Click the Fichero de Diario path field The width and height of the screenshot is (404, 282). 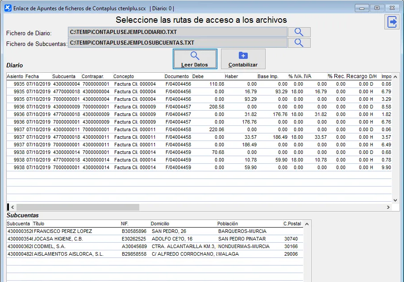click(177, 32)
